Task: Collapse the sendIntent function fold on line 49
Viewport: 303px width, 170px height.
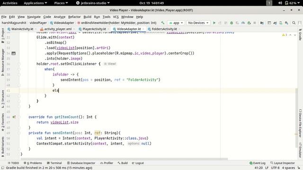Action: pyautogui.click(x=19, y=133)
